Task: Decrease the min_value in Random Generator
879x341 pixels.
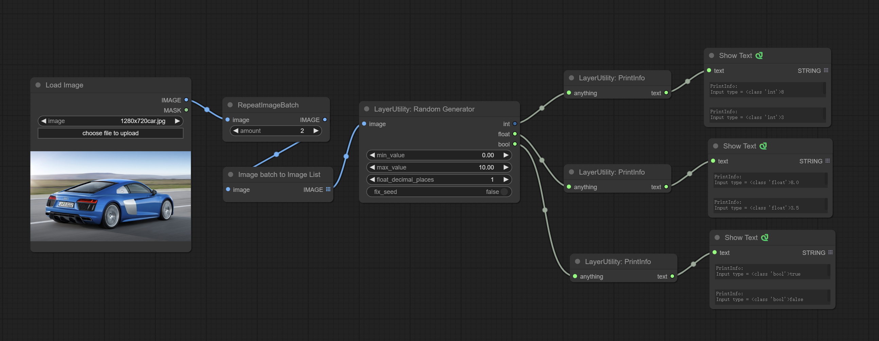Action: coord(372,155)
